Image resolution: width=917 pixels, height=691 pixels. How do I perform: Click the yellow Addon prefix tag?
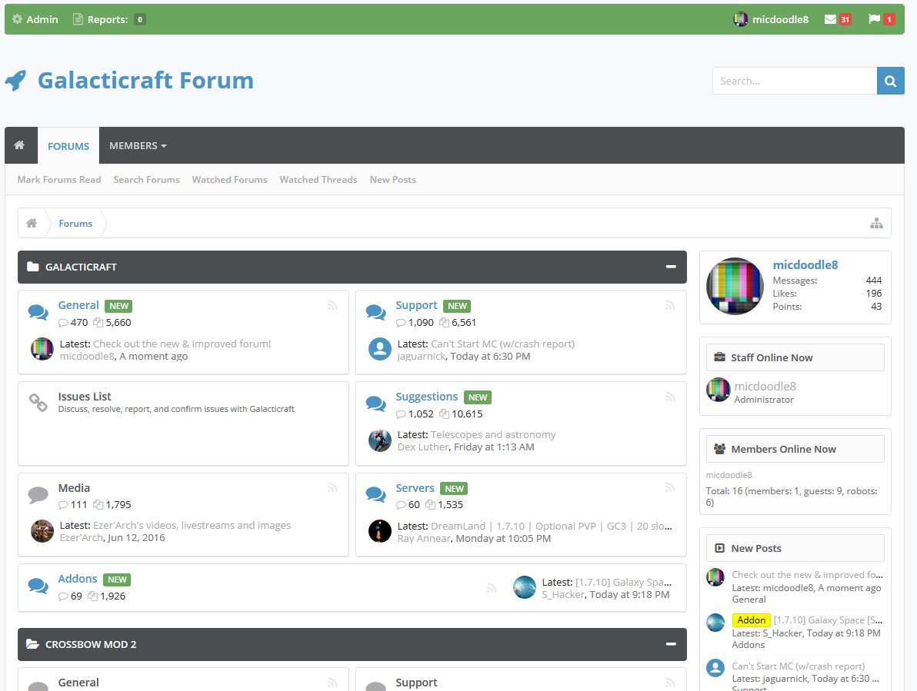[x=751, y=620]
